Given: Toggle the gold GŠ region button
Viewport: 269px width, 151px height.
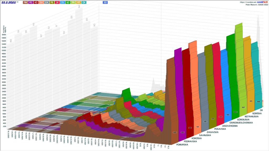Looking at the screenshot, I should coord(78,2).
